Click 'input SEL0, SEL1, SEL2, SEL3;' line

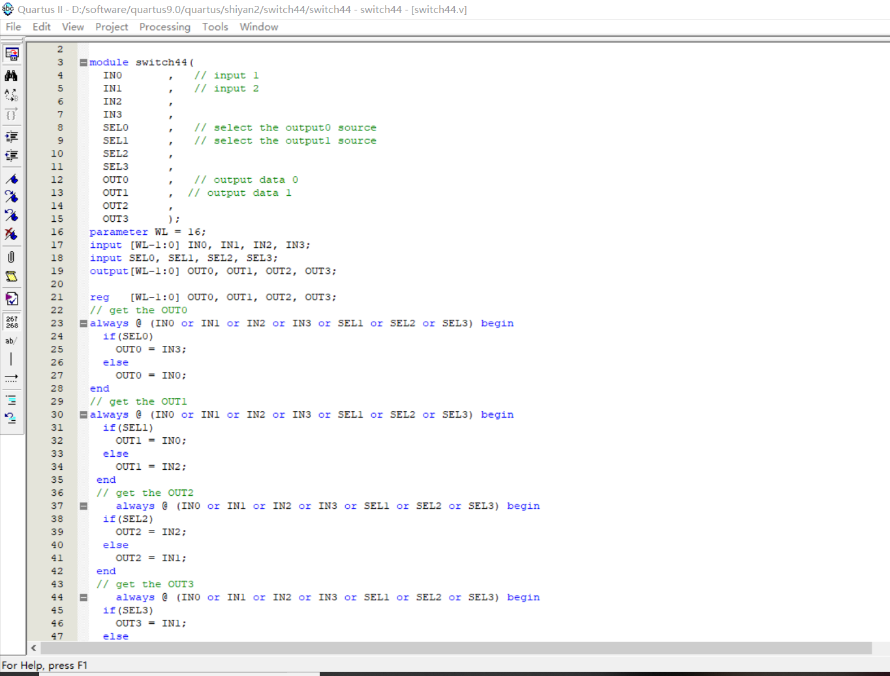(x=183, y=258)
